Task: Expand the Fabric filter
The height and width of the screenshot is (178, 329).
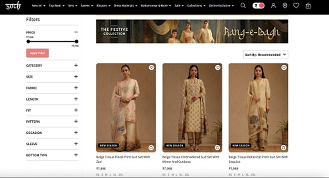Action: 76,88
